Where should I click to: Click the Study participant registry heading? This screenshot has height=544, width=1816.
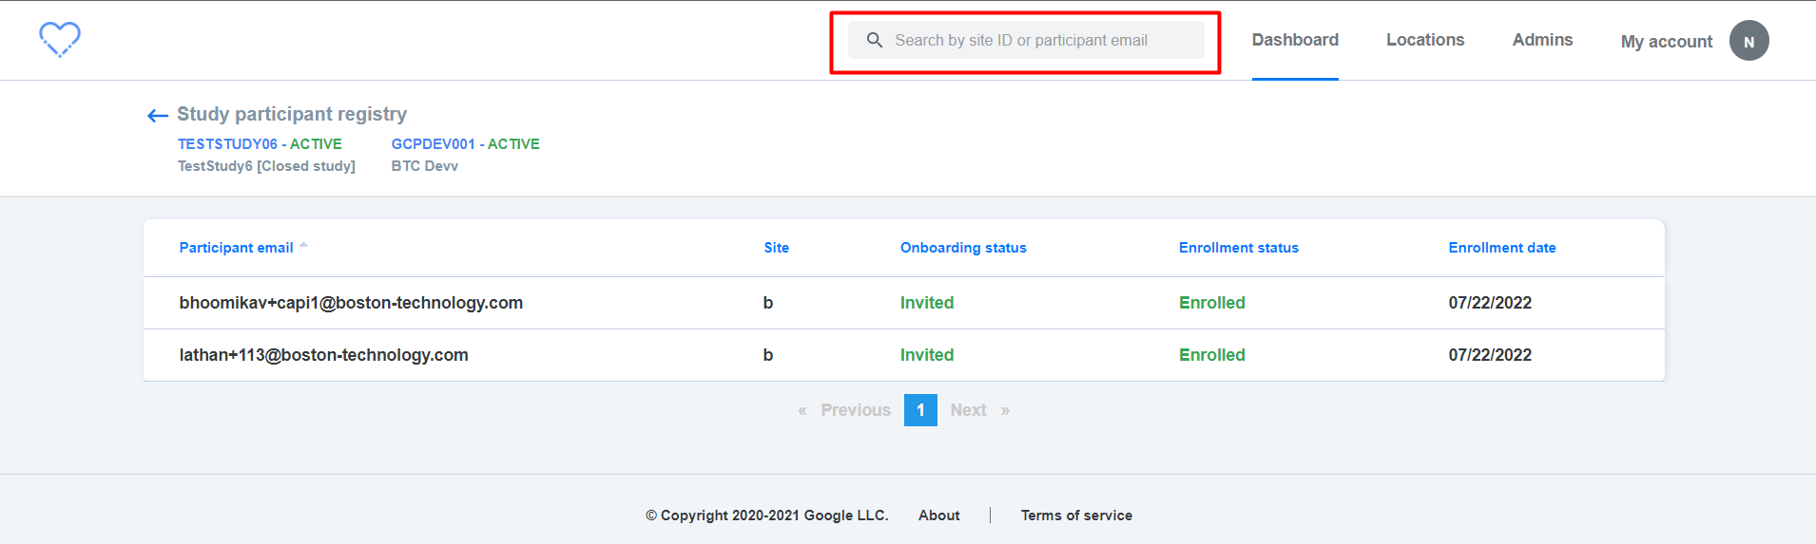(292, 114)
